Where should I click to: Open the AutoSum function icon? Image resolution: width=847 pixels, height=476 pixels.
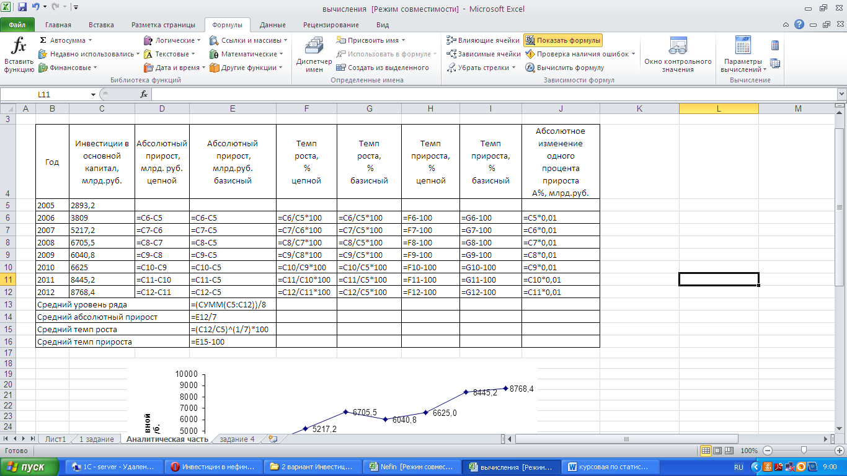tap(43, 40)
